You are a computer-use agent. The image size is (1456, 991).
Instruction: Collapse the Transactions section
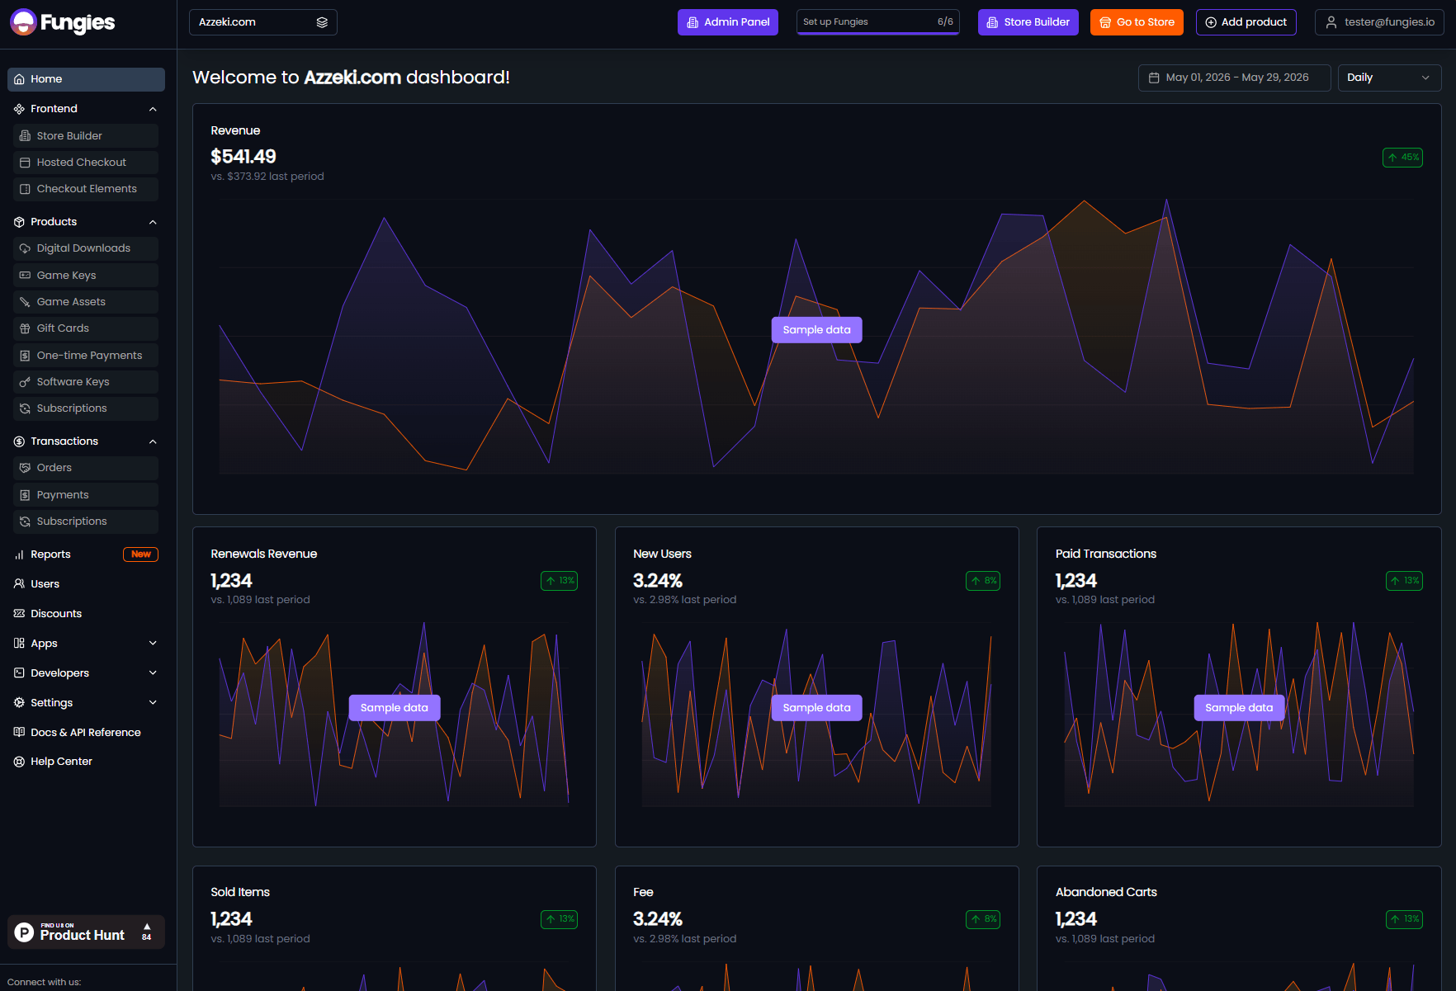(153, 441)
